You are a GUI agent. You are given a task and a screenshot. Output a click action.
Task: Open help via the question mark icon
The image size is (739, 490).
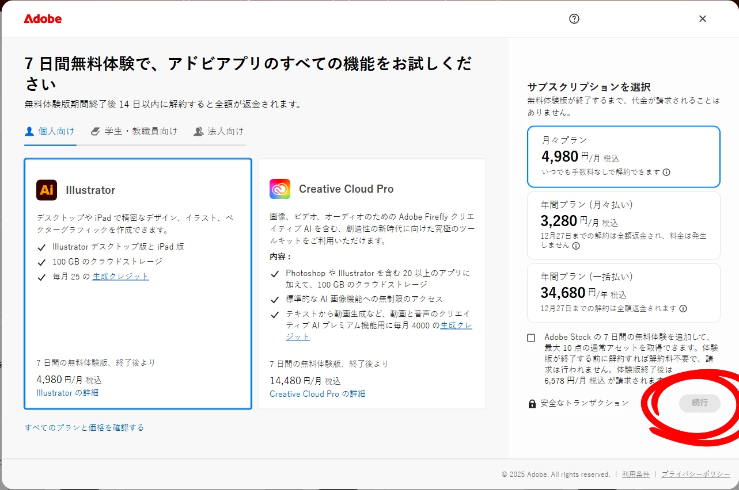pos(574,18)
